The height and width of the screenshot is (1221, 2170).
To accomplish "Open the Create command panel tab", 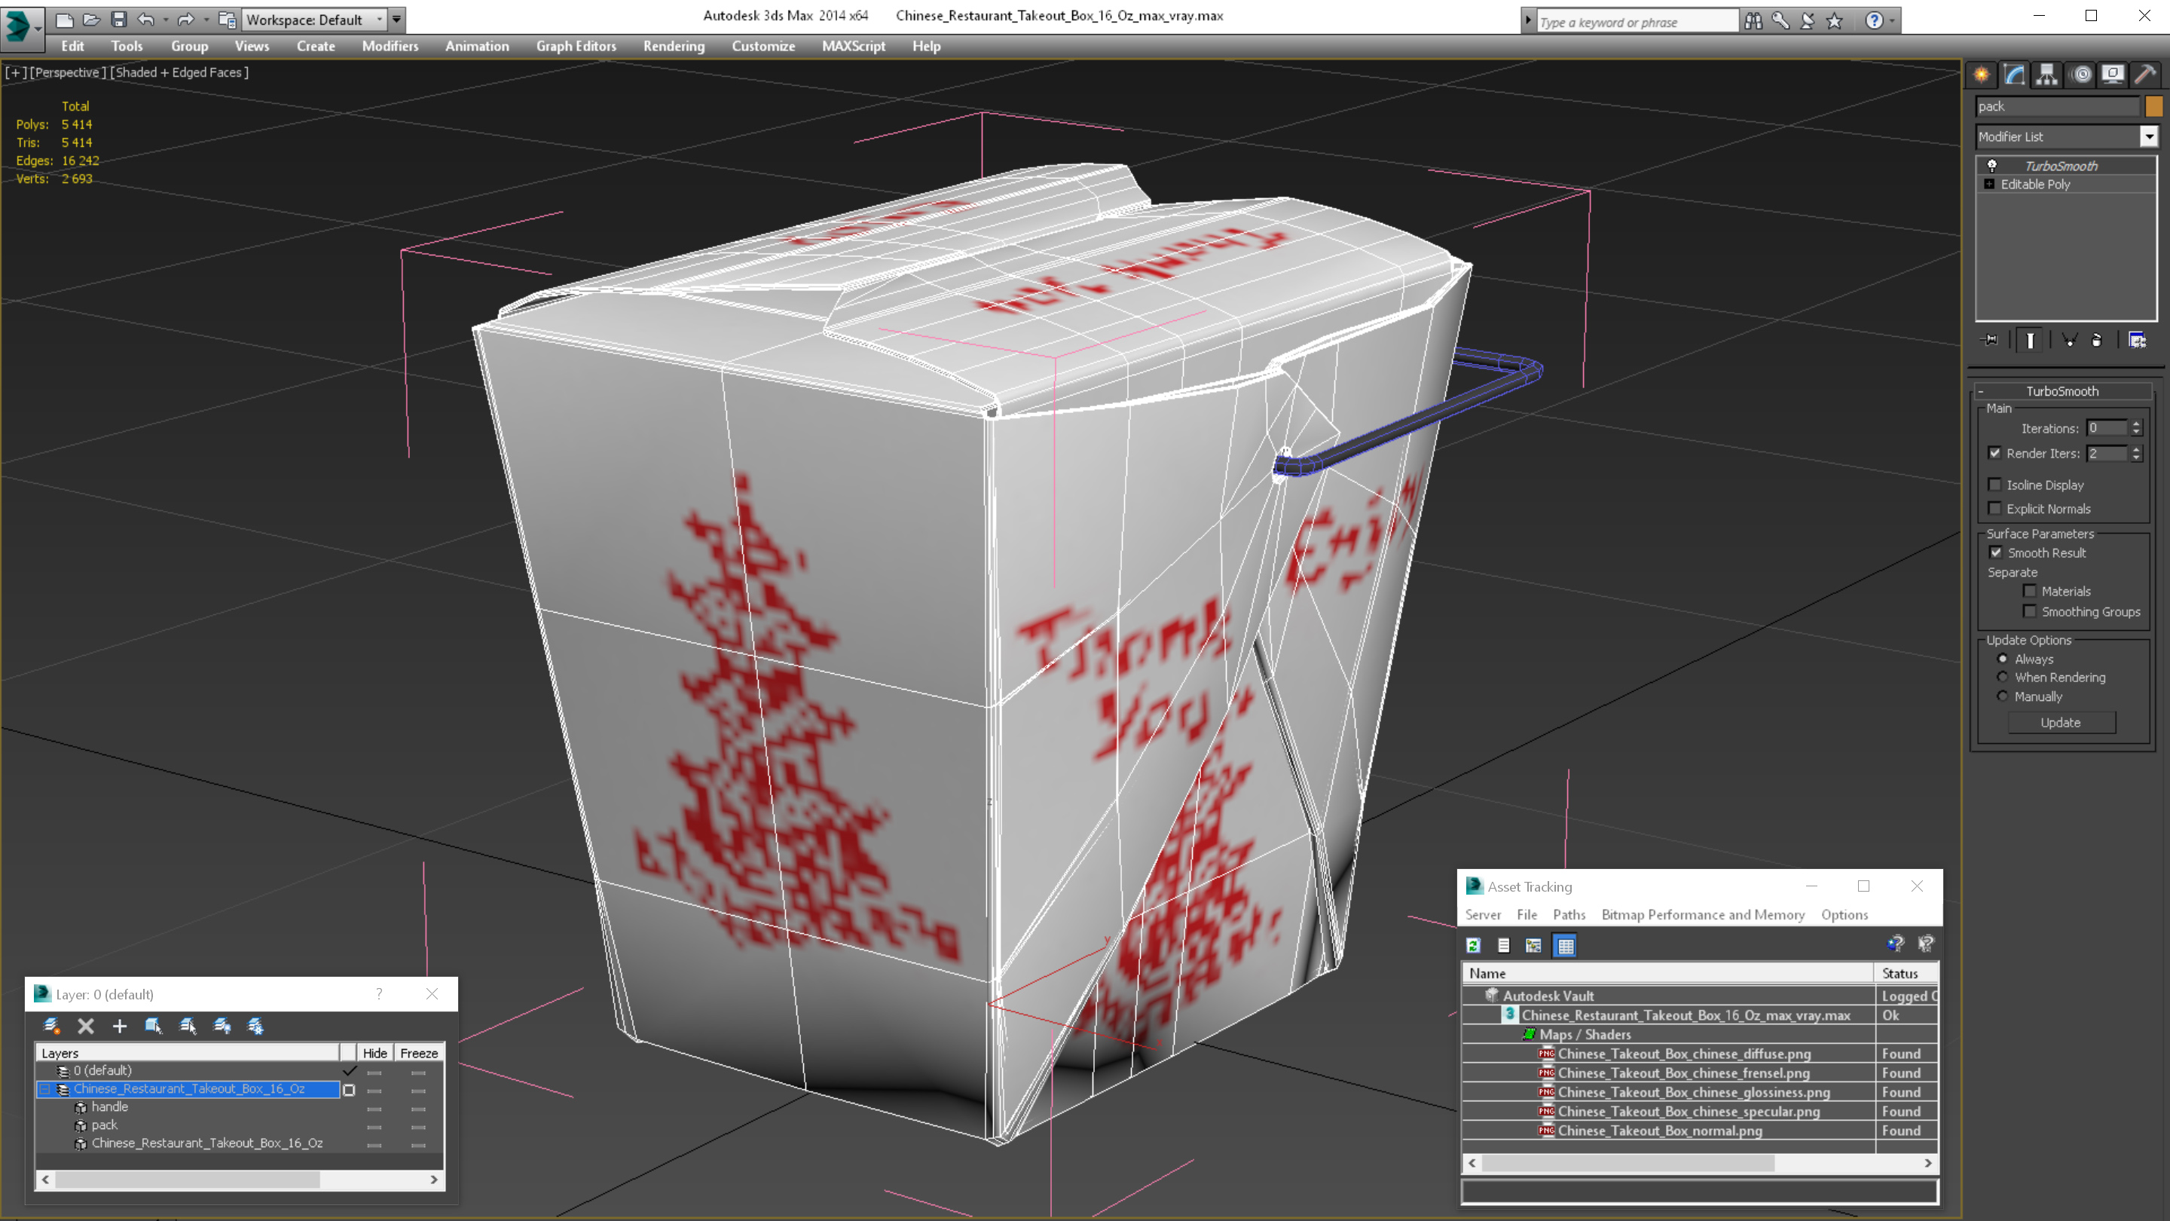I will 1982,75.
